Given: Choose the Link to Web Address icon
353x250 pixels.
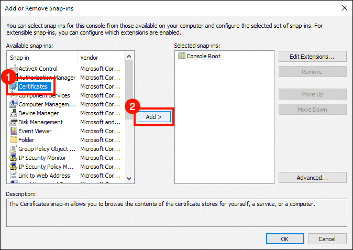Looking at the screenshot, I should pos(14,176).
